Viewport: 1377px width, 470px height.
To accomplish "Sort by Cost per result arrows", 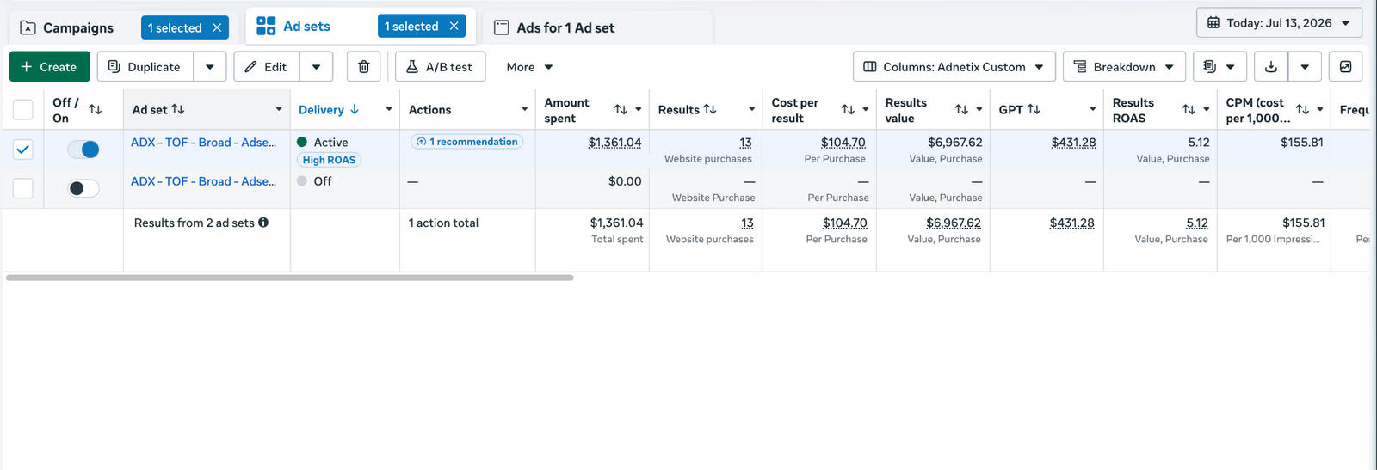I will coord(848,109).
